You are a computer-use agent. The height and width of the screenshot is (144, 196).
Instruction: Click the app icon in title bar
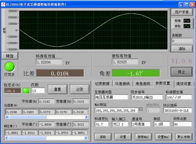point(3,4)
